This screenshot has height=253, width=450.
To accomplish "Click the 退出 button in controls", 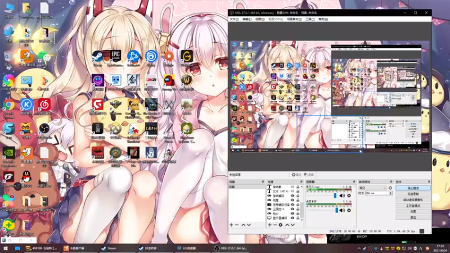I will (x=413, y=218).
